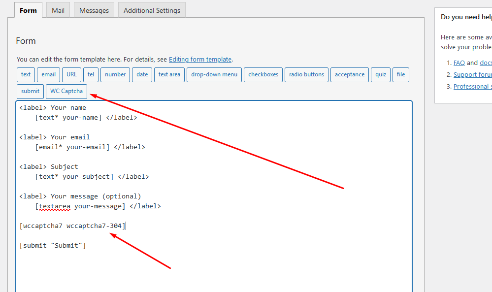Insert a checkboxes tag
Viewport: 492px width, 292px height.
(263, 75)
